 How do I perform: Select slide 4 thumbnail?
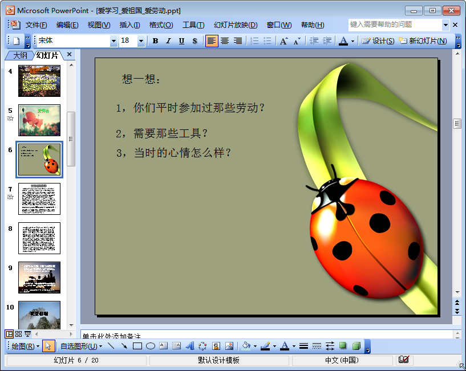click(39, 81)
